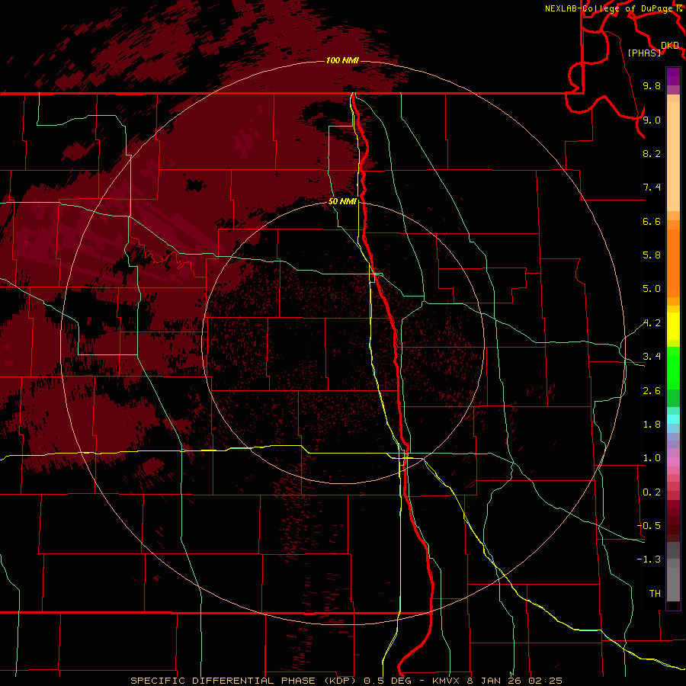This screenshot has height=686, width=686.
Task: Click the 4.2 scale value
Action: pos(652,323)
